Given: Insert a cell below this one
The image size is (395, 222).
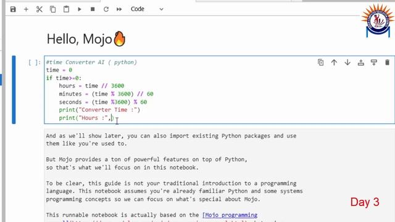Looking at the screenshot, I should pos(374,62).
